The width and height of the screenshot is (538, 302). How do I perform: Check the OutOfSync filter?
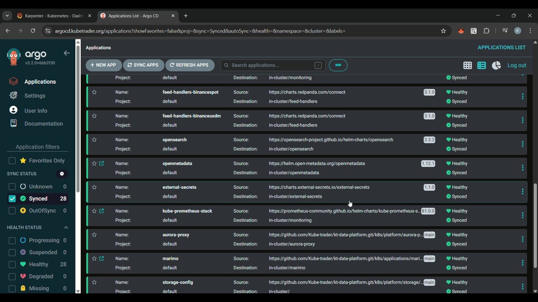click(x=12, y=211)
